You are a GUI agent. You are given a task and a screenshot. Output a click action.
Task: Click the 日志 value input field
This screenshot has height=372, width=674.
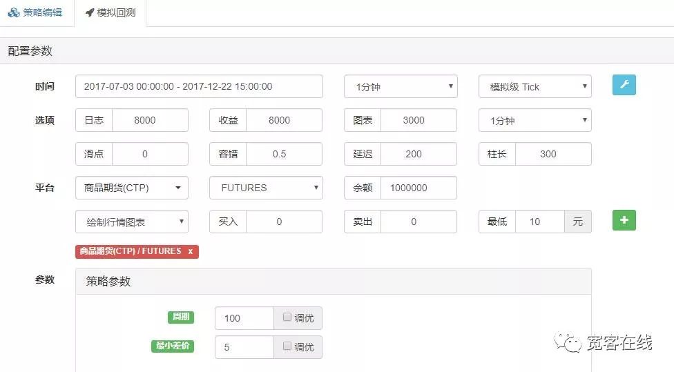tap(149, 120)
